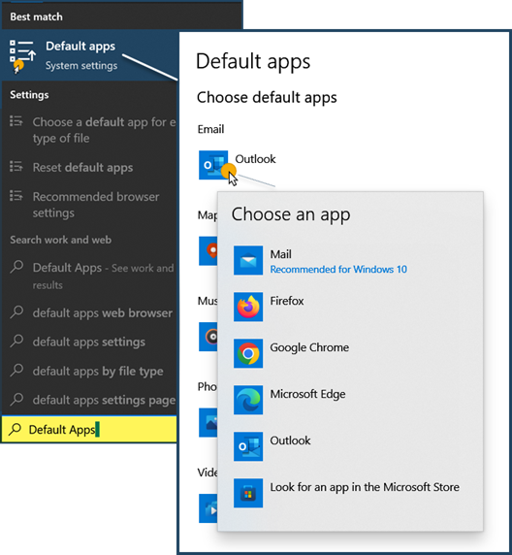Click the Microsoft Edge icon in app list

pyautogui.click(x=248, y=400)
